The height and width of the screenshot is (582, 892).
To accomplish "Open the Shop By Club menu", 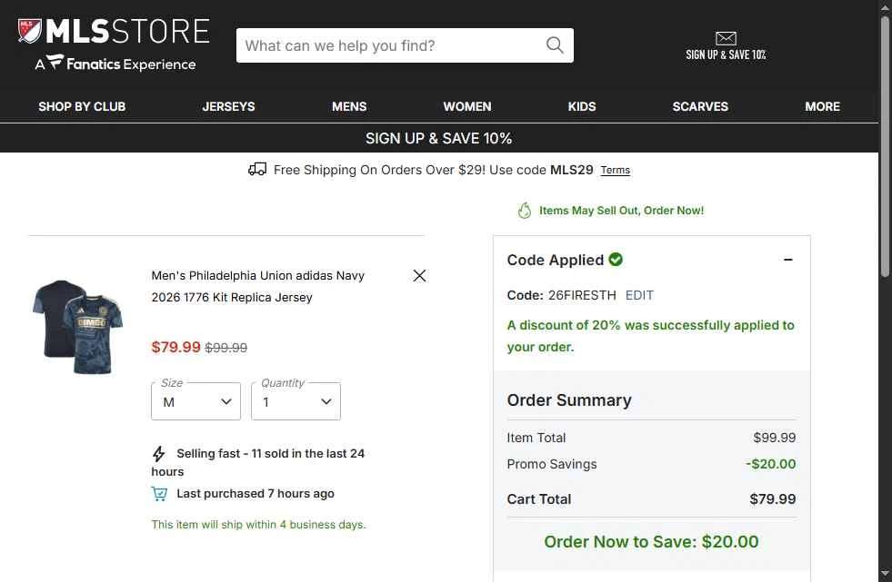I will coord(82,106).
